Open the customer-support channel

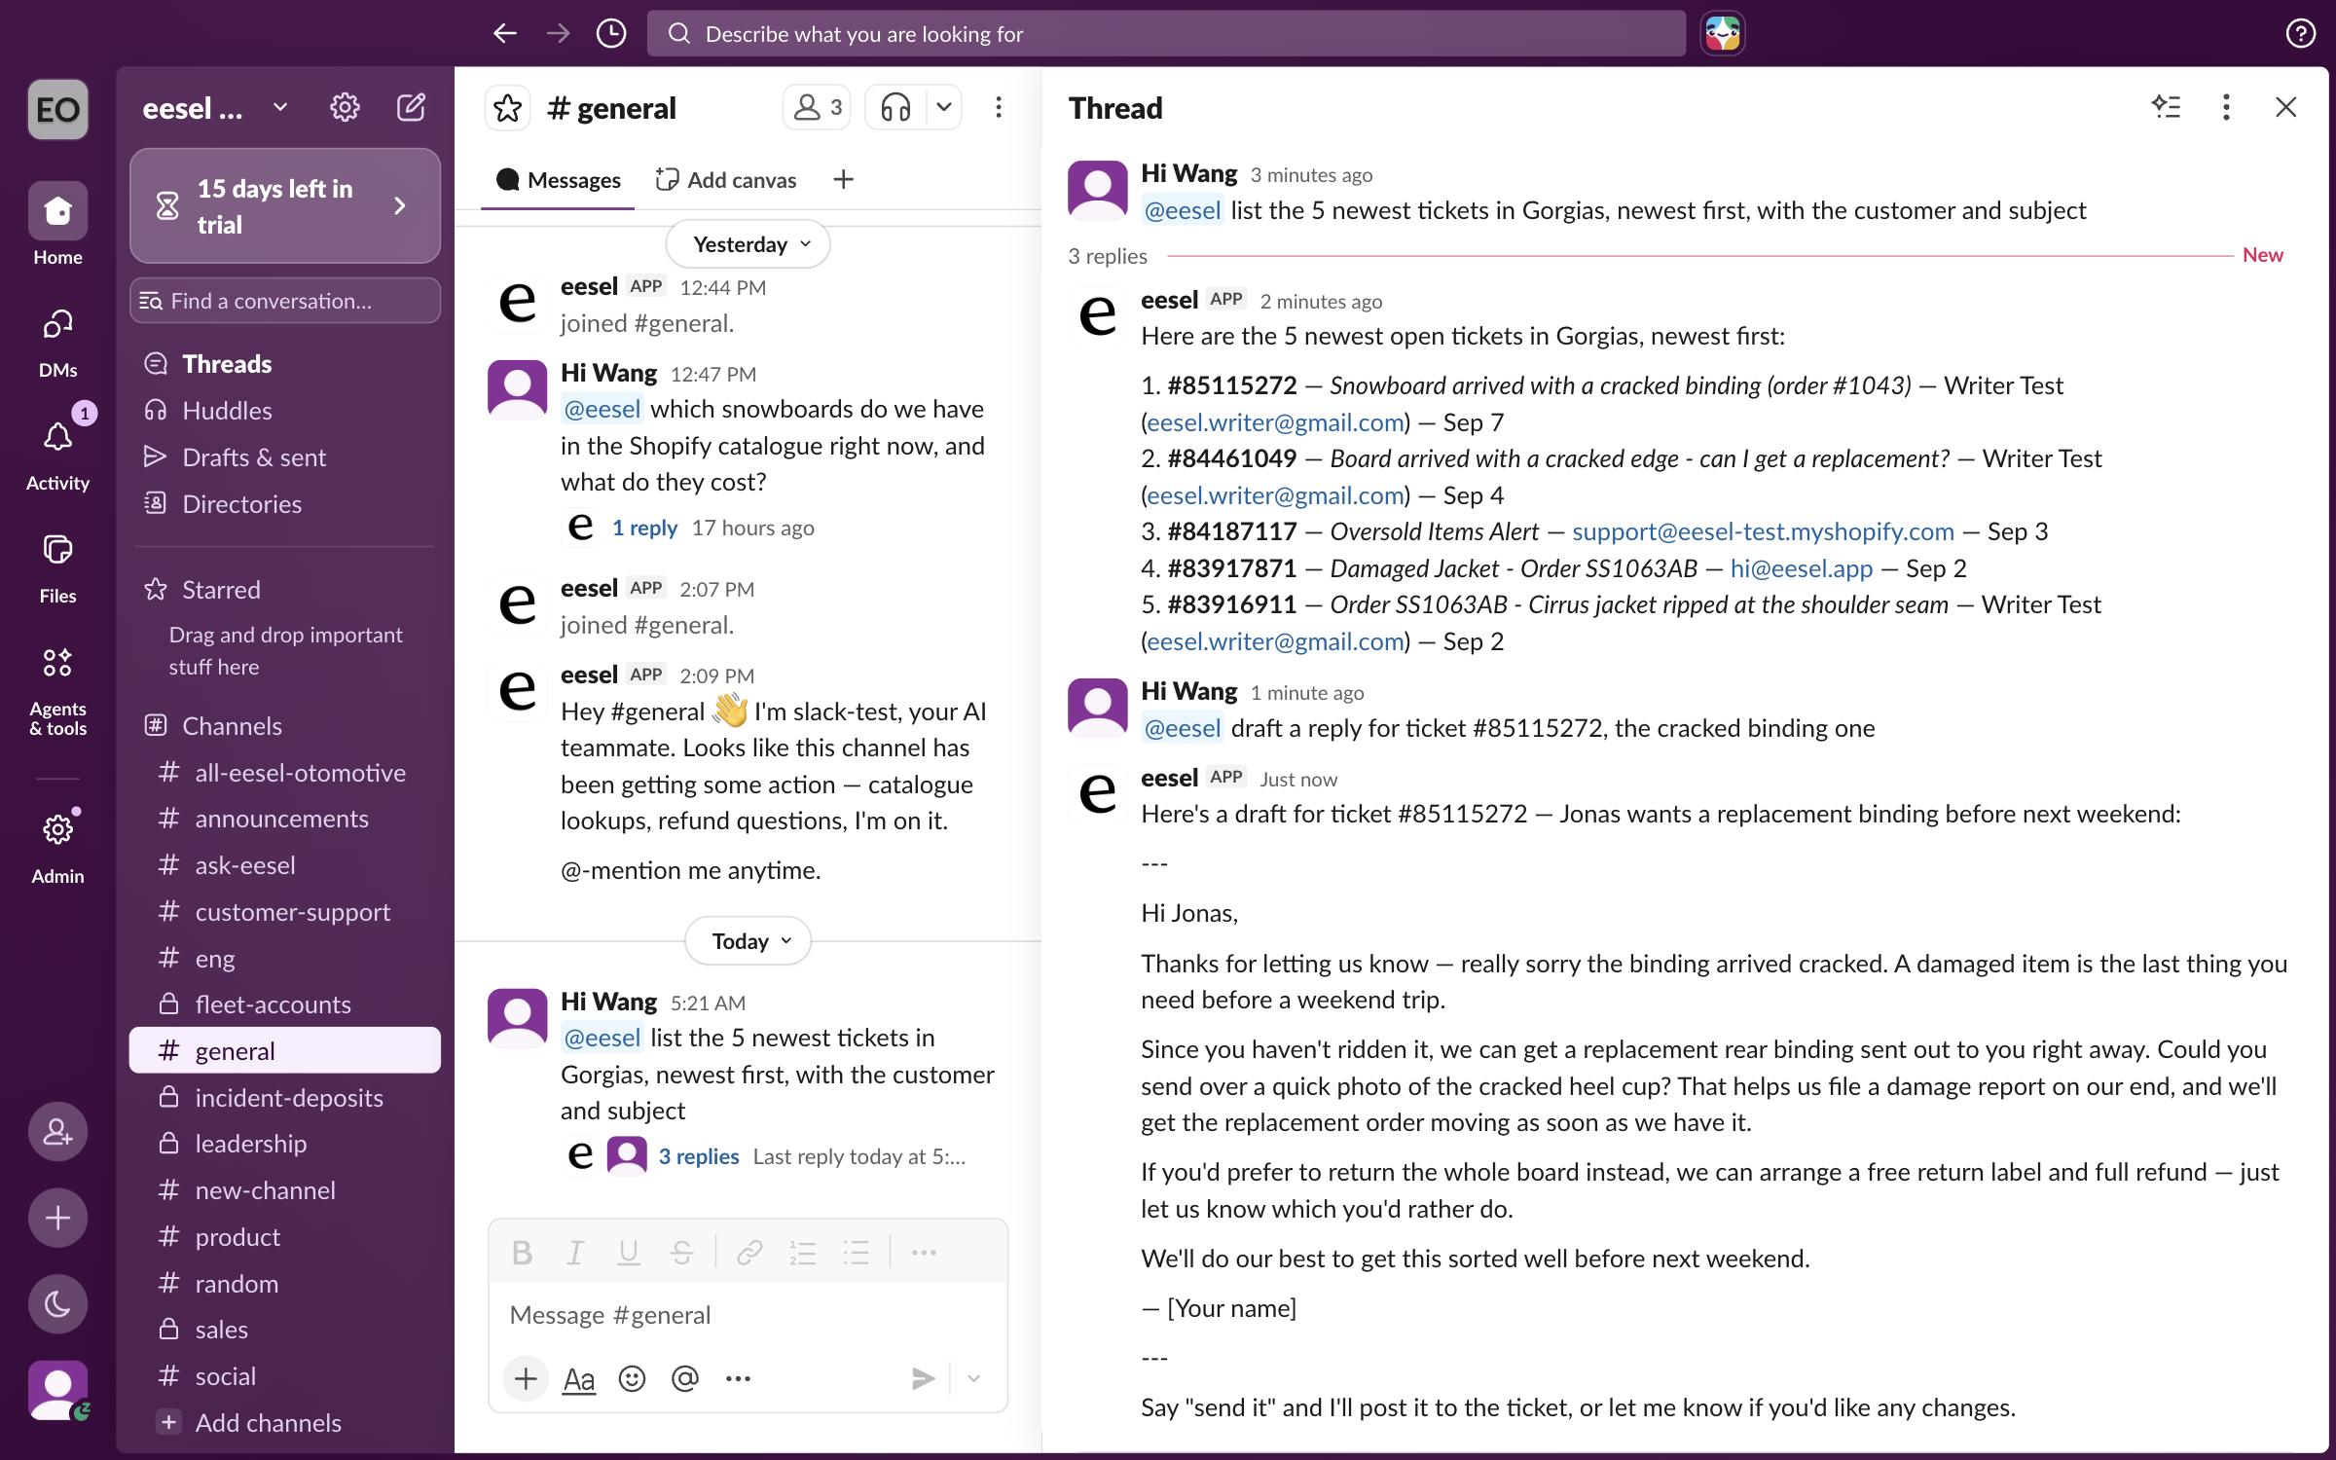(x=284, y=912)
